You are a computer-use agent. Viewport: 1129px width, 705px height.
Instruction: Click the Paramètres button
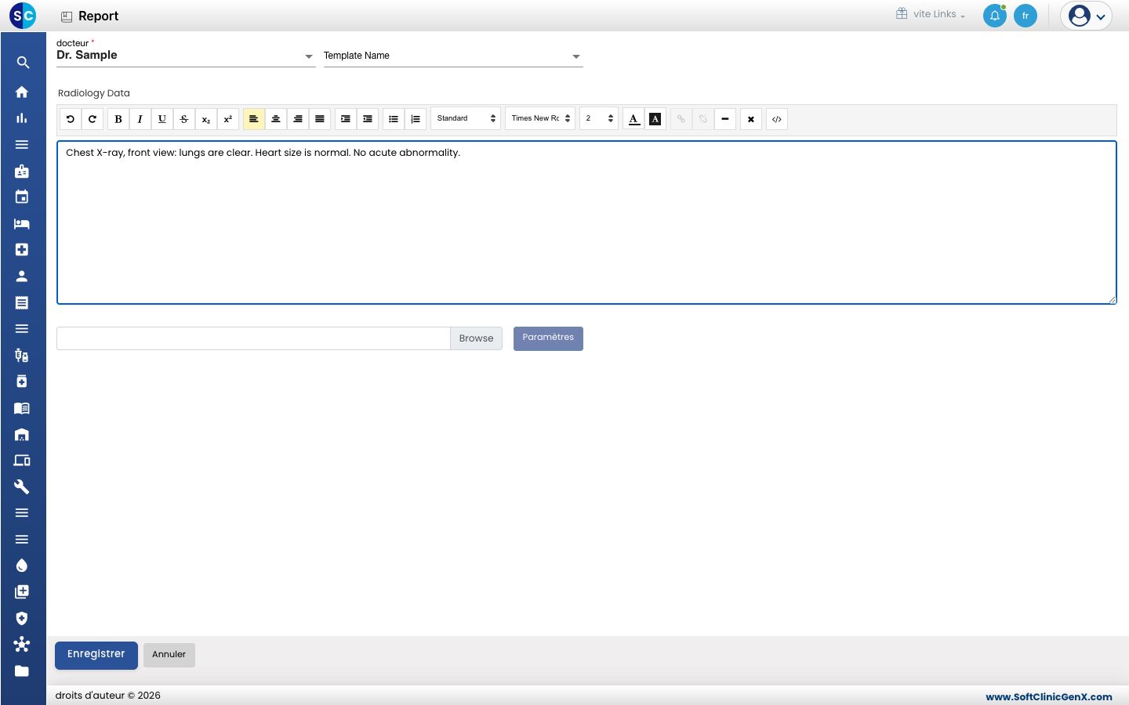(548, 338)
